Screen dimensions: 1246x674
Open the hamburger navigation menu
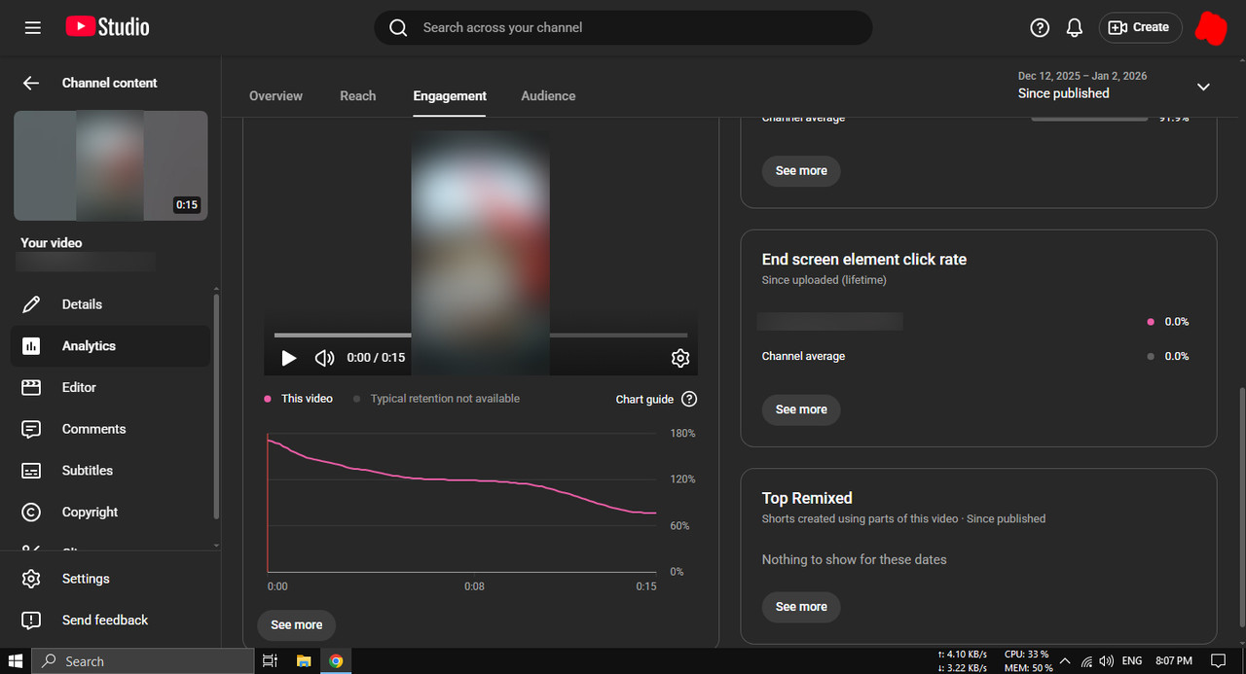33,27
